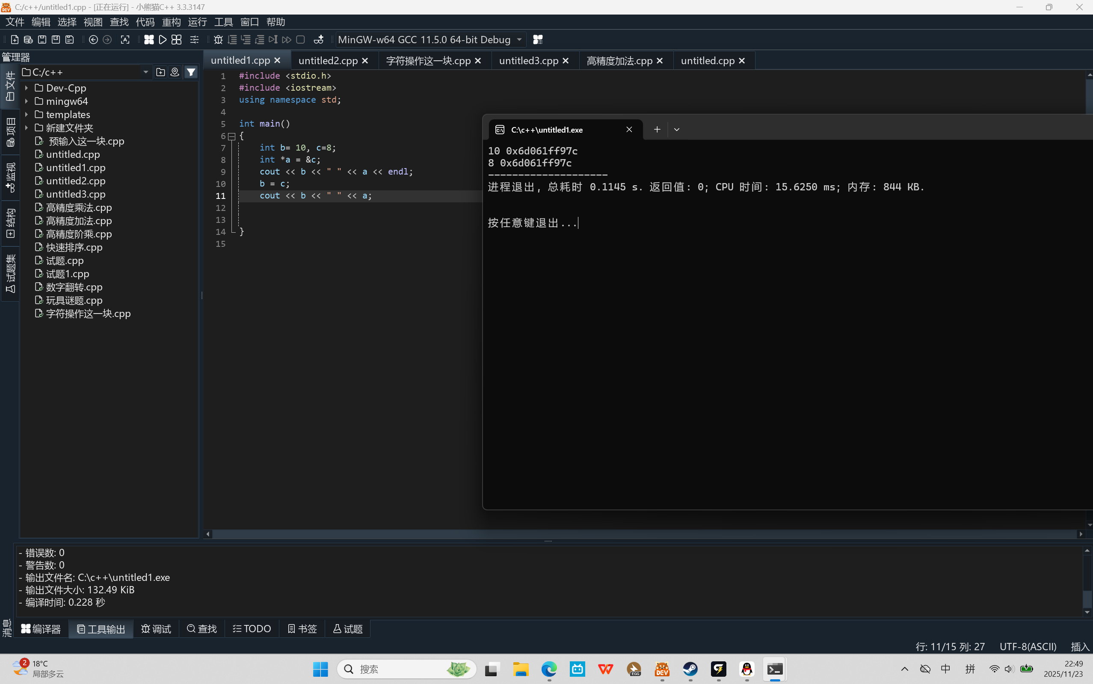Click the Compile icon in toolbar
The height and width of the screenshot is (684, 1093).
click(149, 40)
